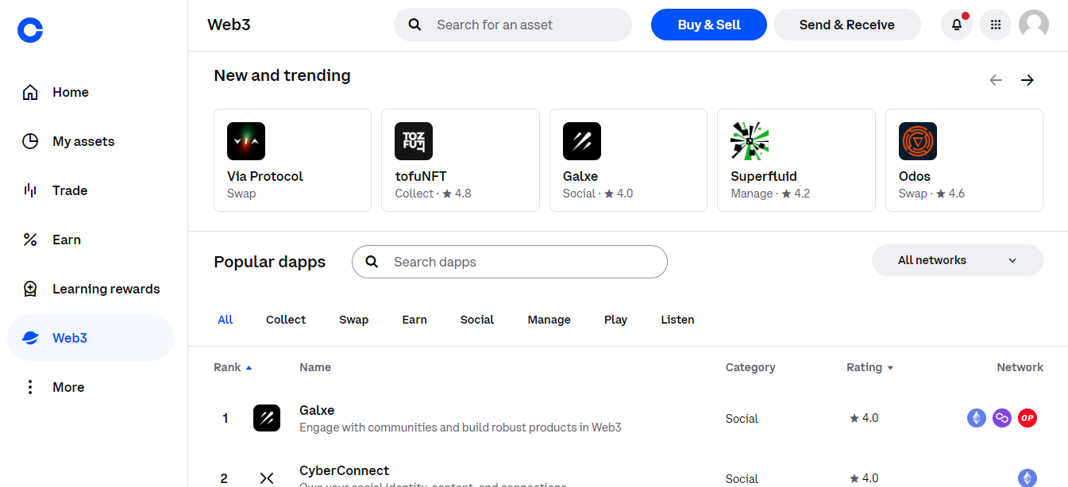1068x487 pixels.
Task: Click the Coinbase logo
Action: (29, 30)
